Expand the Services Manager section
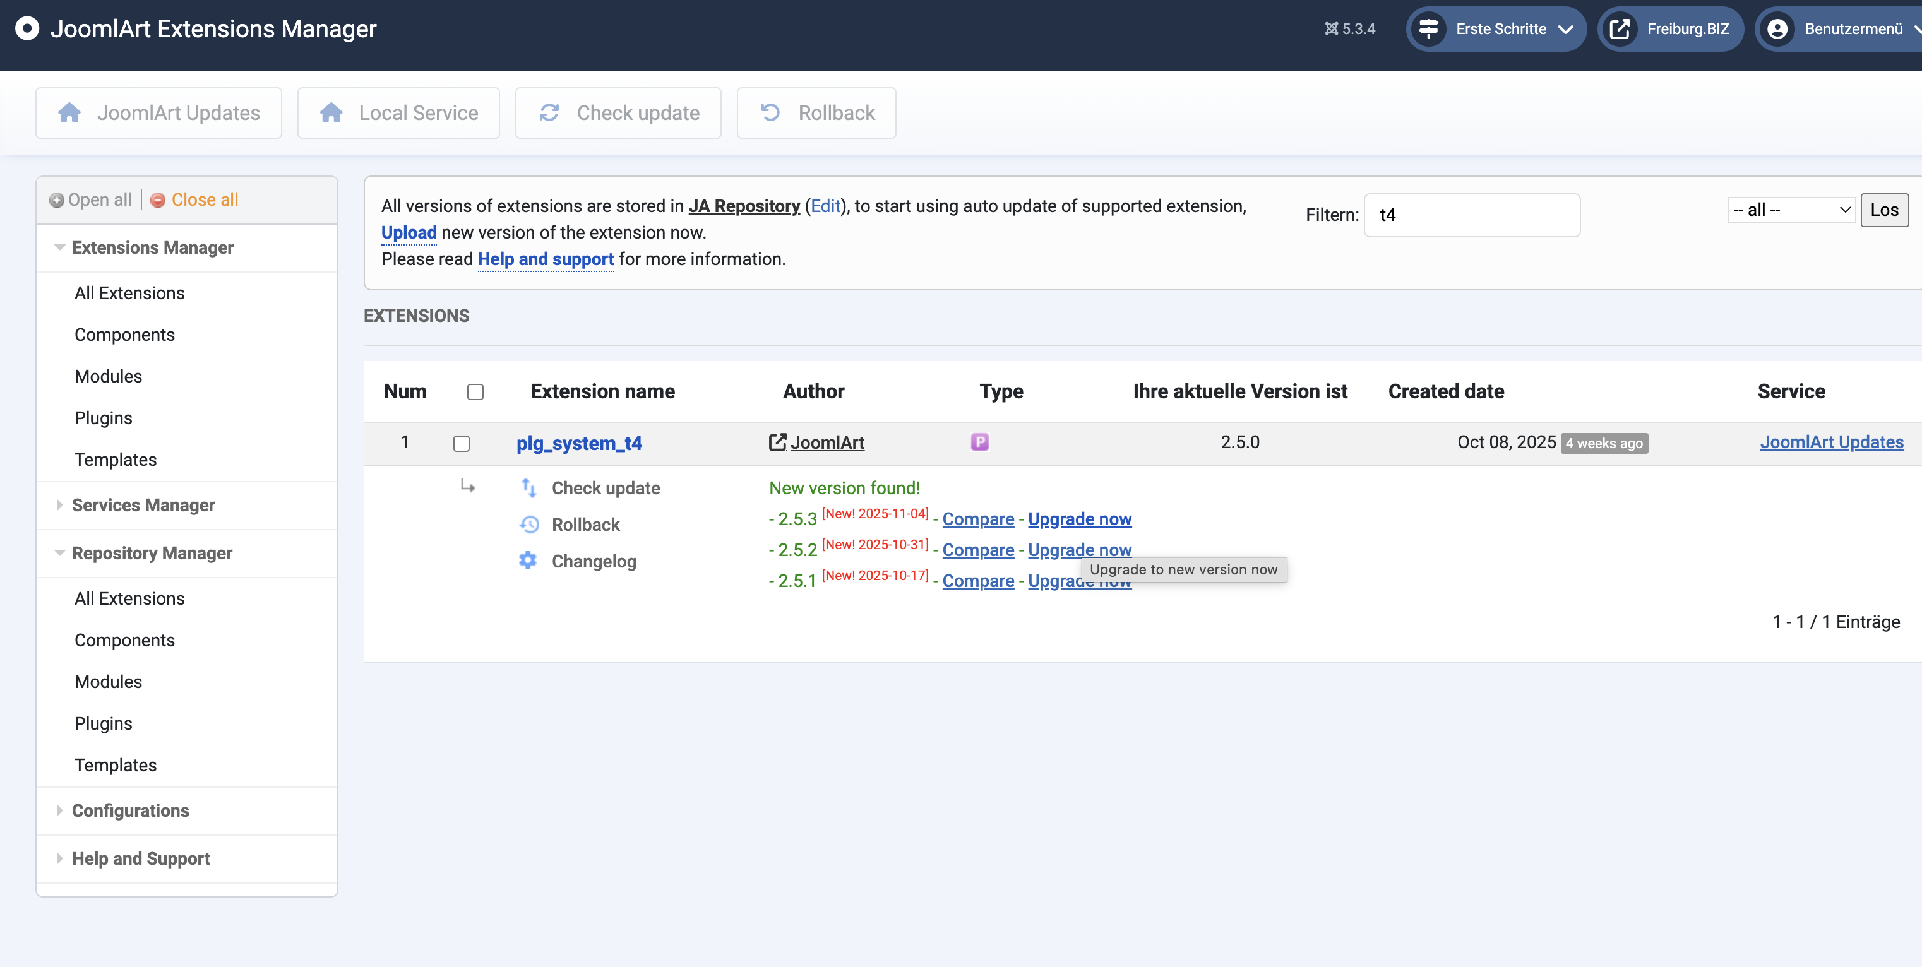The image size is (1922, 967). click(x=143, y=505)
